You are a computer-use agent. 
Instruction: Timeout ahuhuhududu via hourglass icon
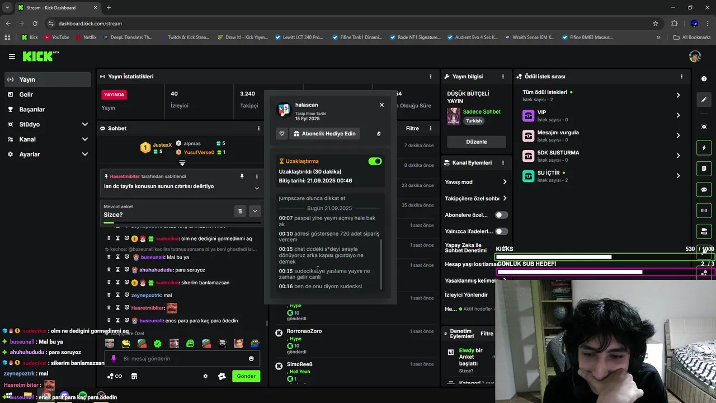(117, 270)
